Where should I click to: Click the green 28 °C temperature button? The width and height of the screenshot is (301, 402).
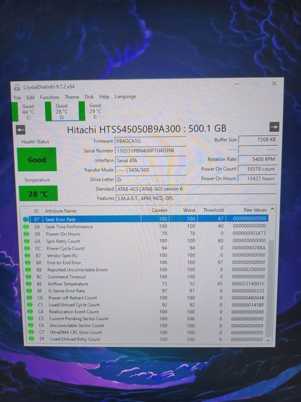point(38,194)
